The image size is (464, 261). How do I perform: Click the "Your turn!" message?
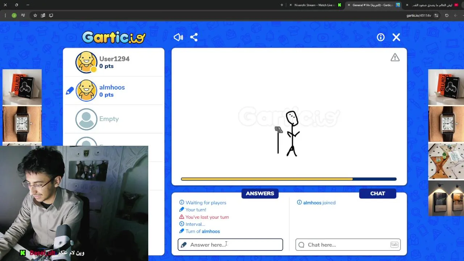tap(196, 210)
